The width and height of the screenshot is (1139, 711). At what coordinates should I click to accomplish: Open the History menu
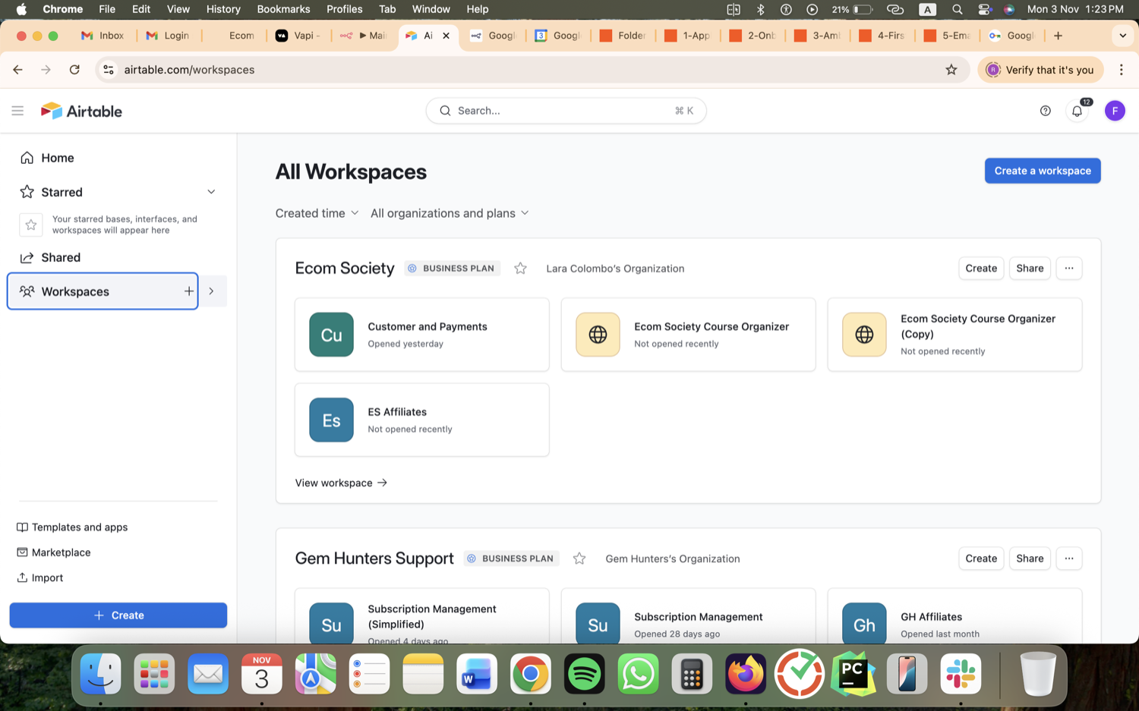click(223, 9)
